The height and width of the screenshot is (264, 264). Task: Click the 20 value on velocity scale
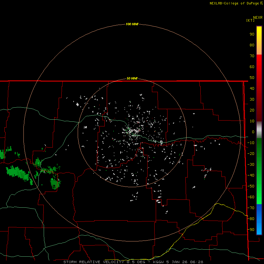coord(252,110)
